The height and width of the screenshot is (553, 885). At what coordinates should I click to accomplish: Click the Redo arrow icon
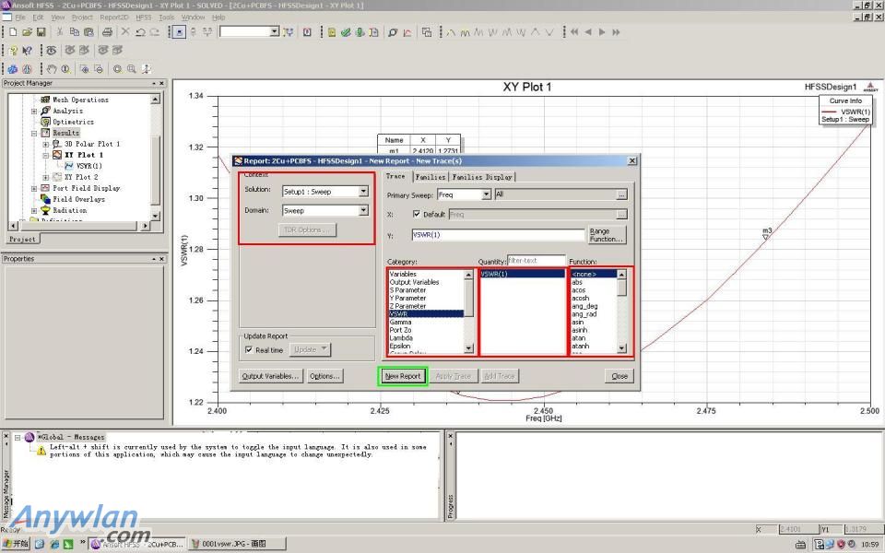pyautogui.click(x=154, y=32)
